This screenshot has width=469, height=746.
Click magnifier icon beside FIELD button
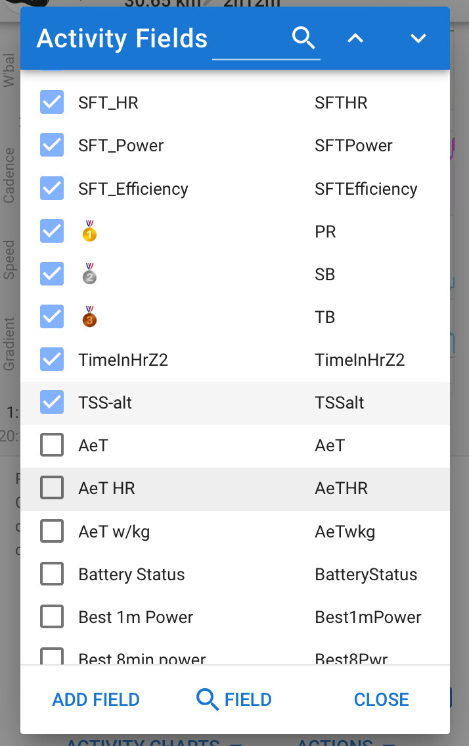coord(207,699)
